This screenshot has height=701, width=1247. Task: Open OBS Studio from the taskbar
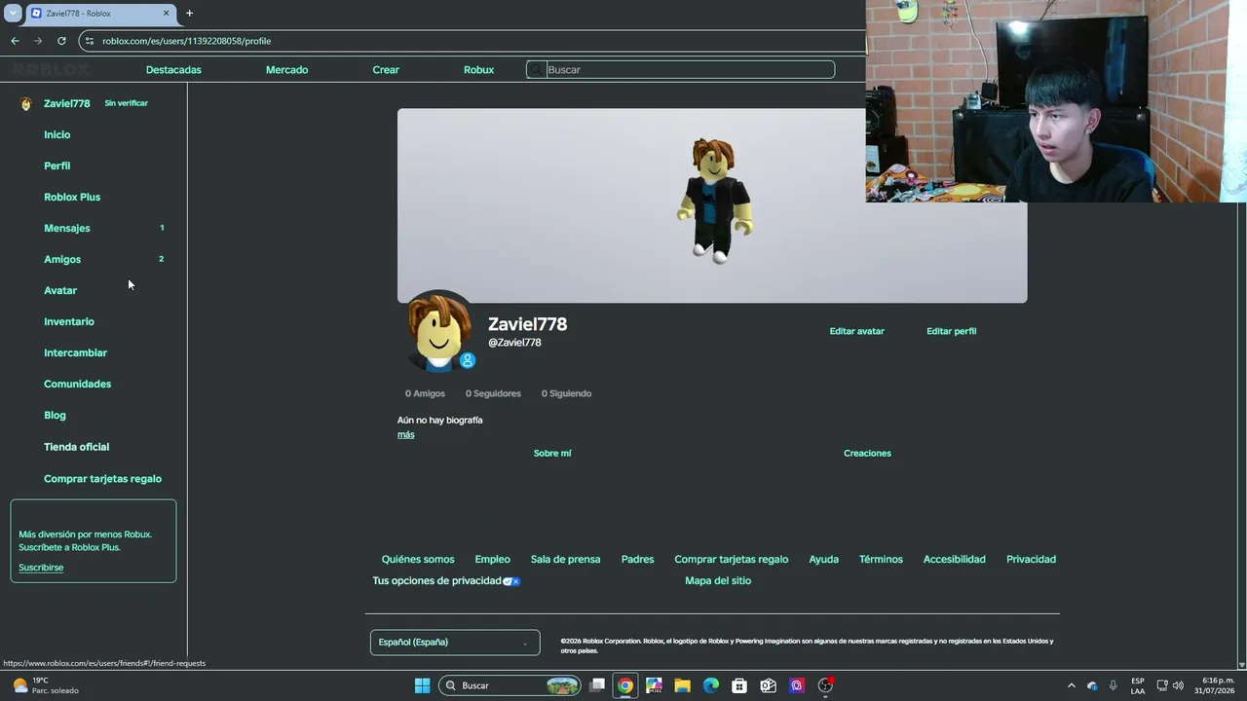coord(825,685)
